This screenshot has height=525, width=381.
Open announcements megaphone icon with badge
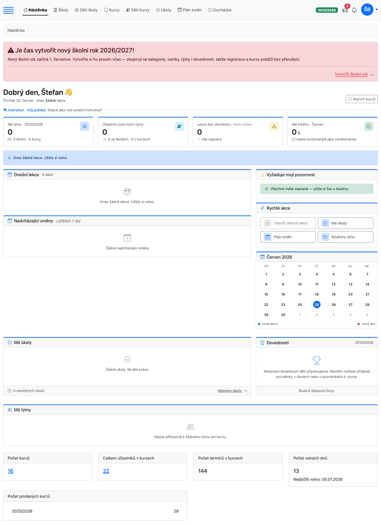tap(345, 10)
